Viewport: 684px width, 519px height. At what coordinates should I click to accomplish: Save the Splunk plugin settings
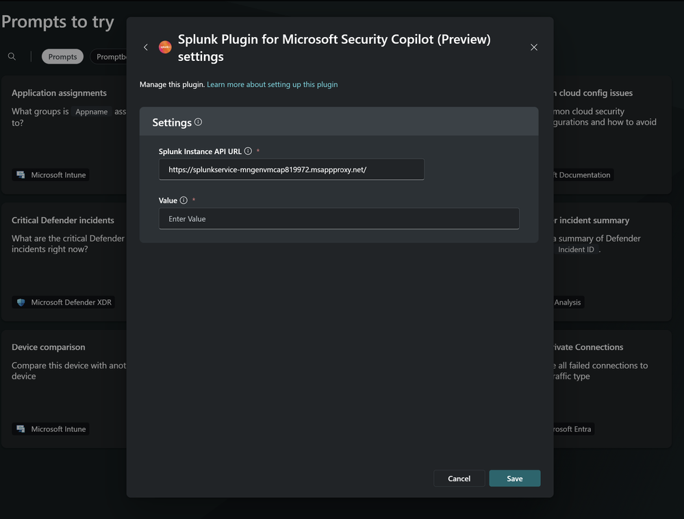[x=515, y=479]
